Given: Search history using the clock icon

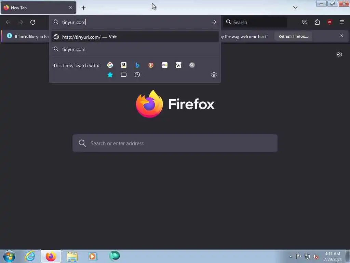Looking at the screenshot, I should point(137,75).
